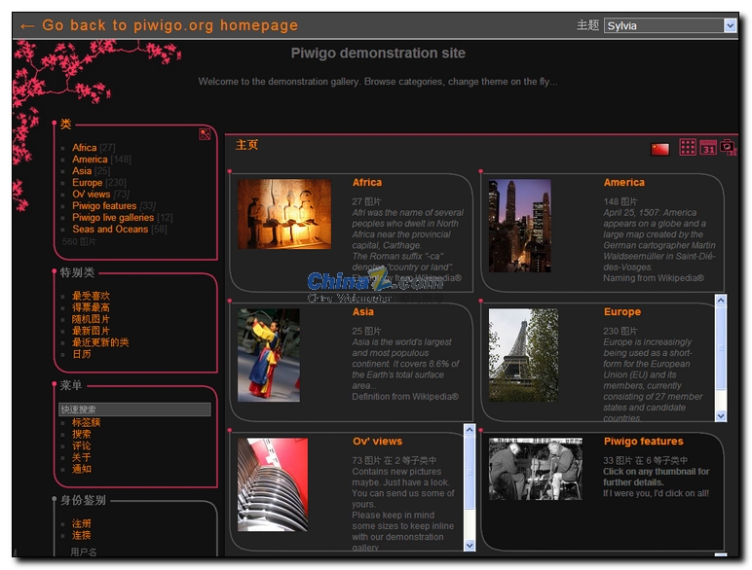
Task: Open the thumbnails grid view icon
Action: coord(688,147)
